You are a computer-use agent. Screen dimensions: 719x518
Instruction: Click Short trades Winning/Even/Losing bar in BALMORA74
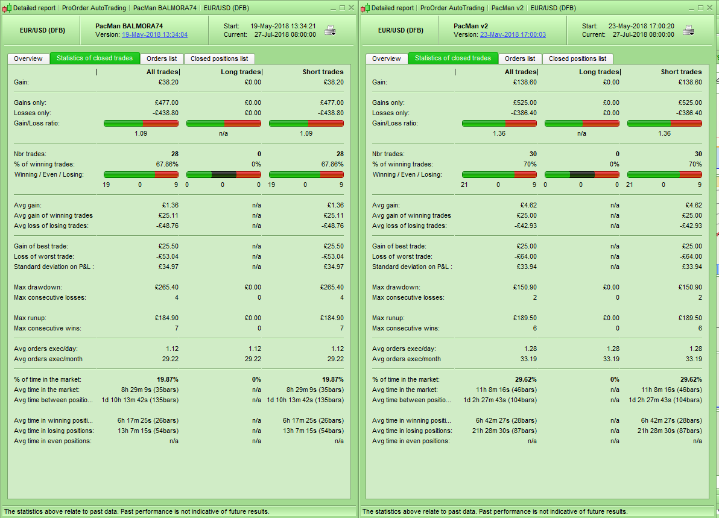[x=306, y=175]
